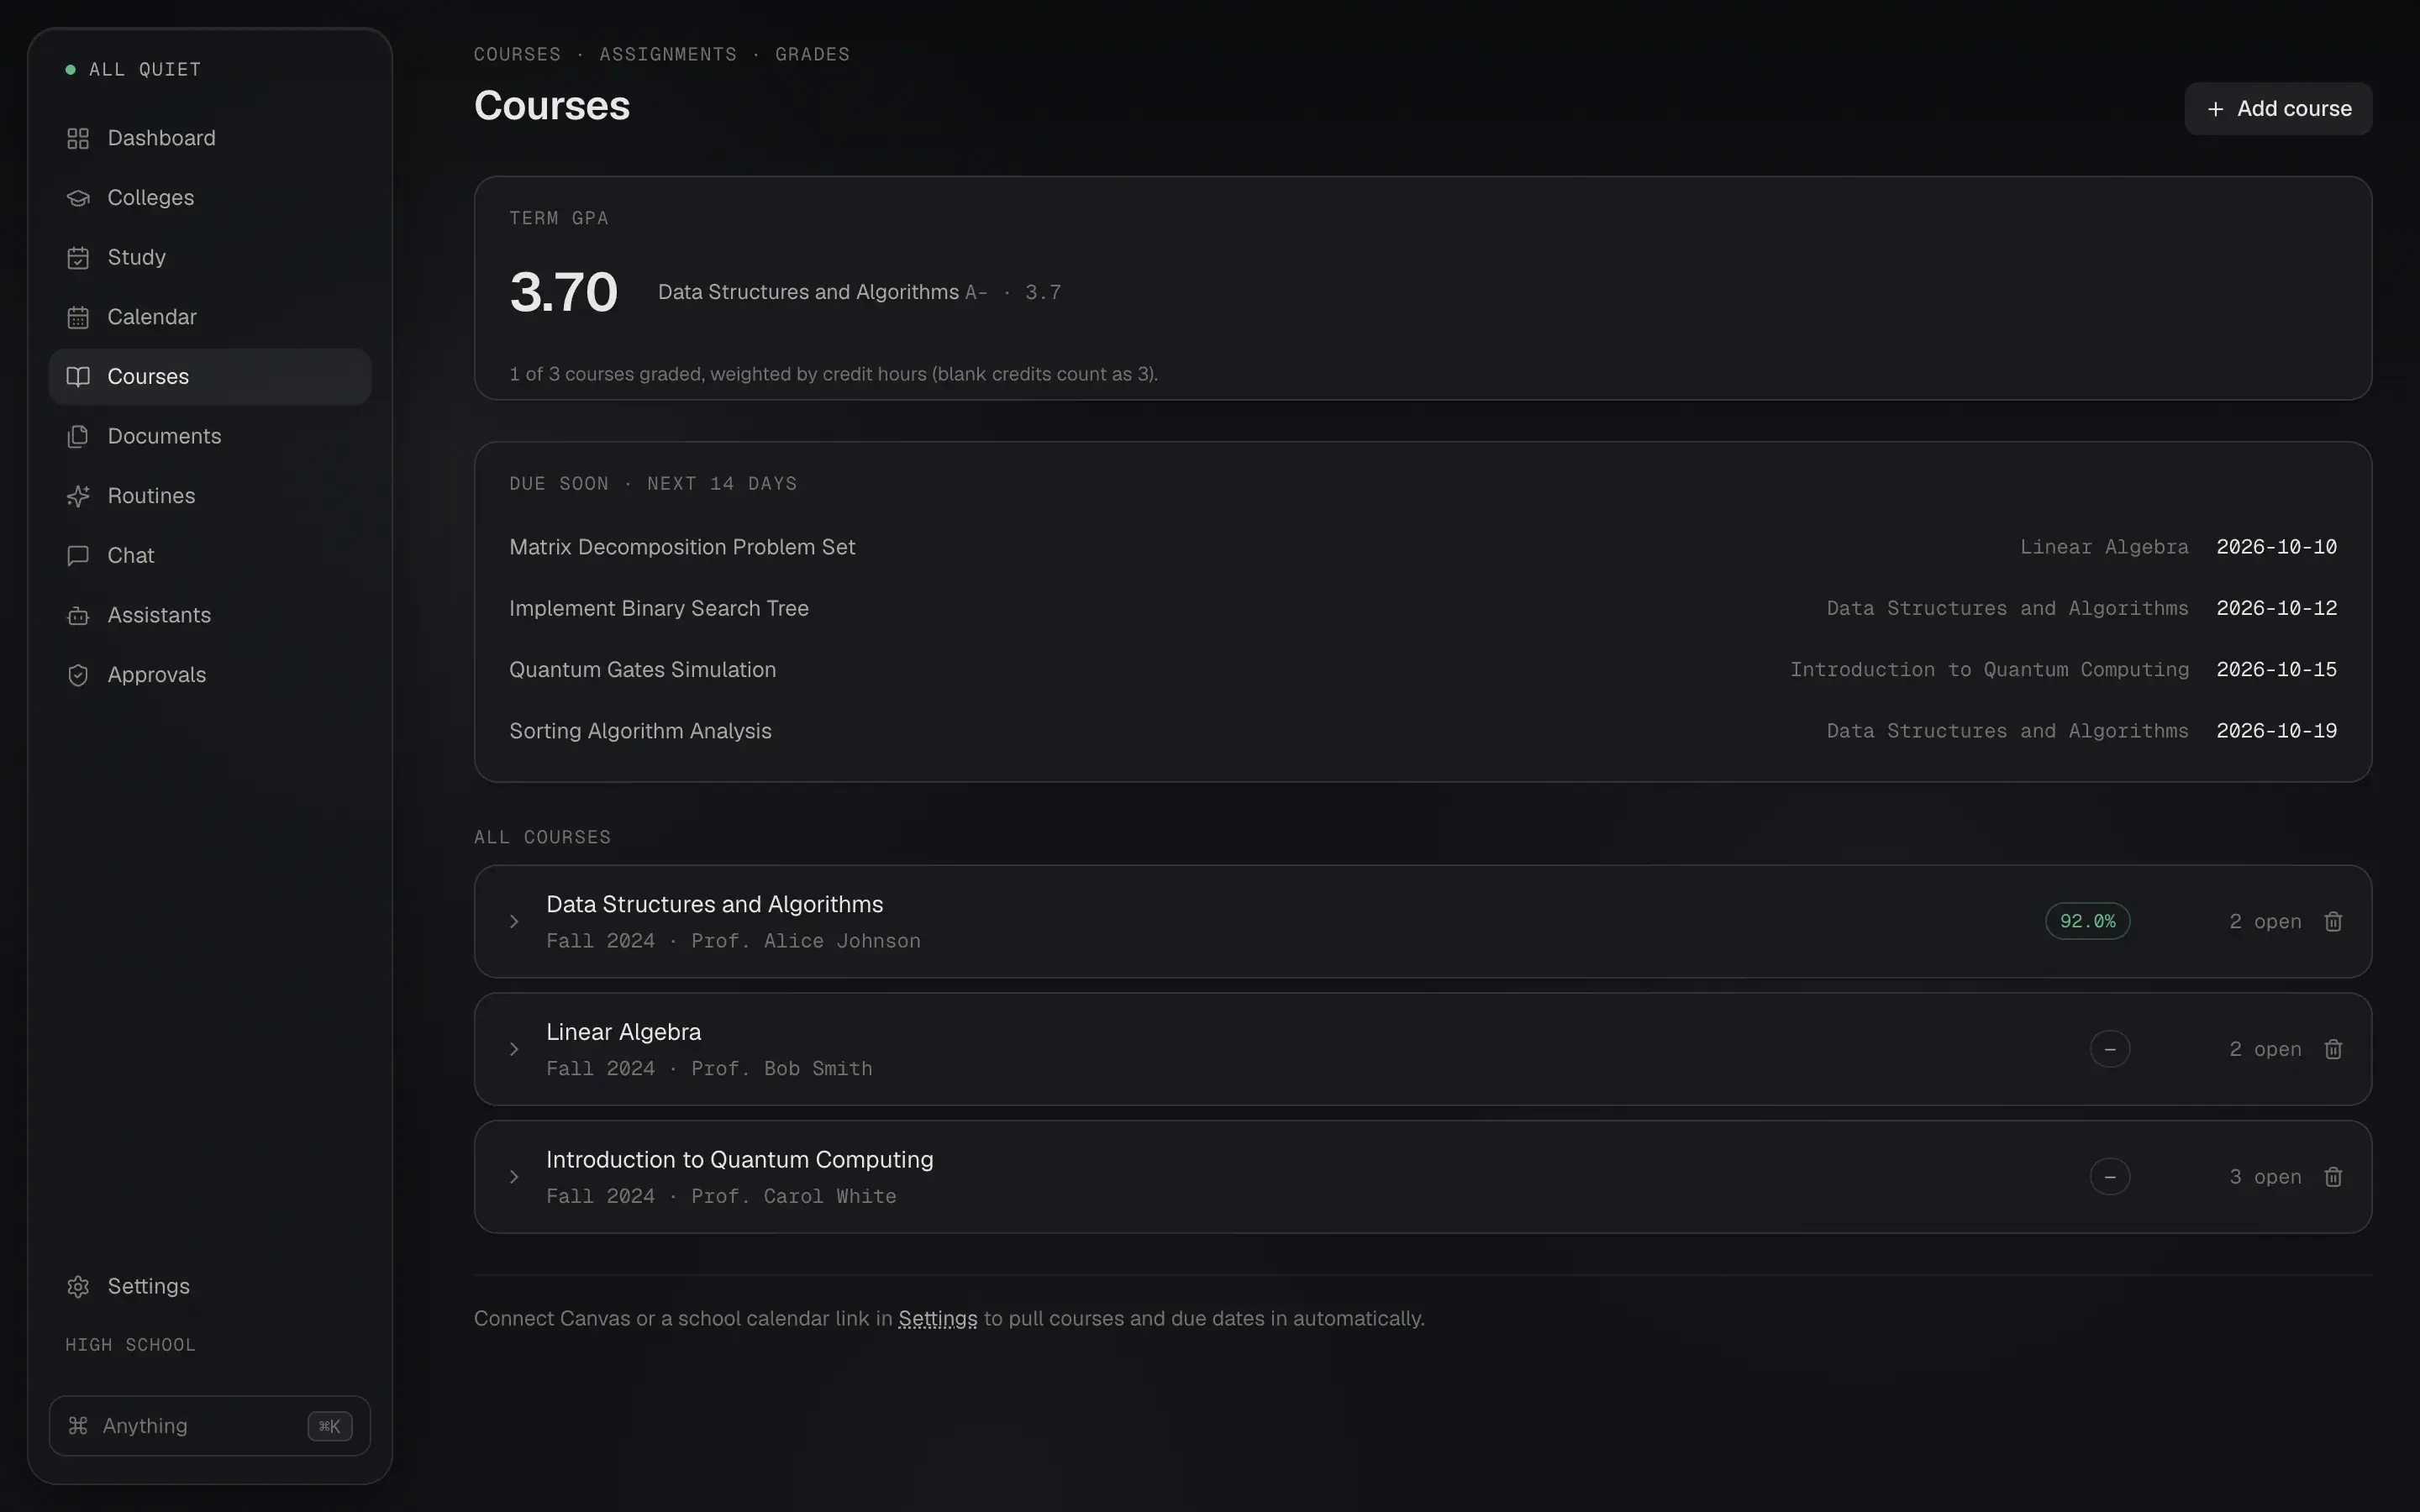Click the Calendar icon in the sidebar
Screen dimensions: 2420x1512
pyautogui.click(x=78, y=317)
